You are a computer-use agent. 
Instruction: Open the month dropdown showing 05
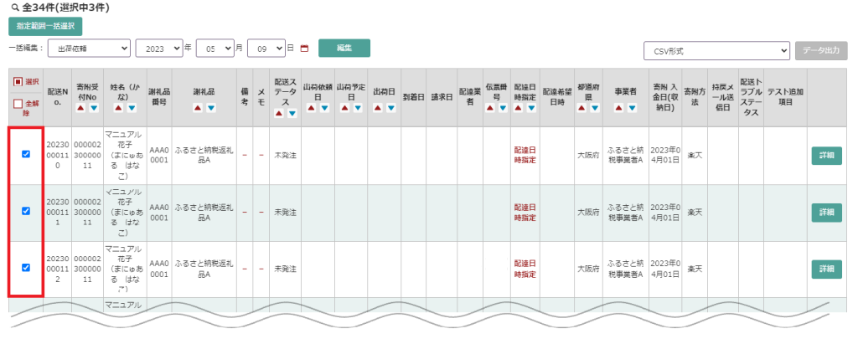pos(213,49)
